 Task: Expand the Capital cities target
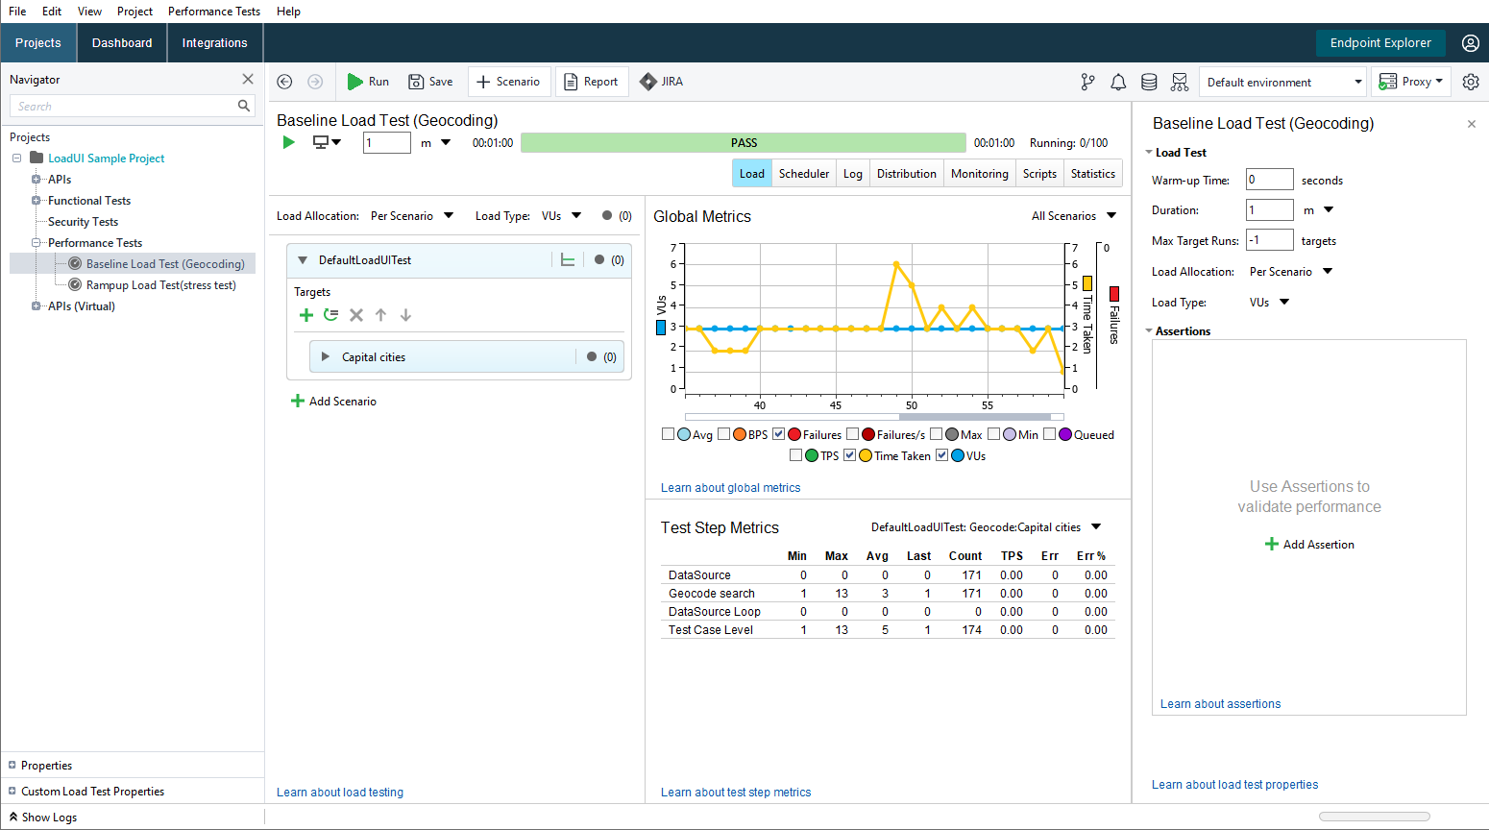click(x=325, y=355)
